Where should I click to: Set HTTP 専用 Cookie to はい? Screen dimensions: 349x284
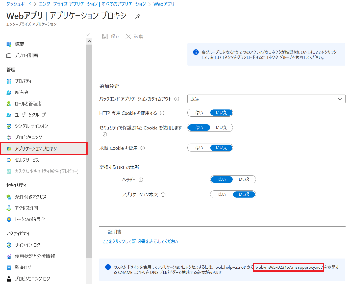point(199,113)
